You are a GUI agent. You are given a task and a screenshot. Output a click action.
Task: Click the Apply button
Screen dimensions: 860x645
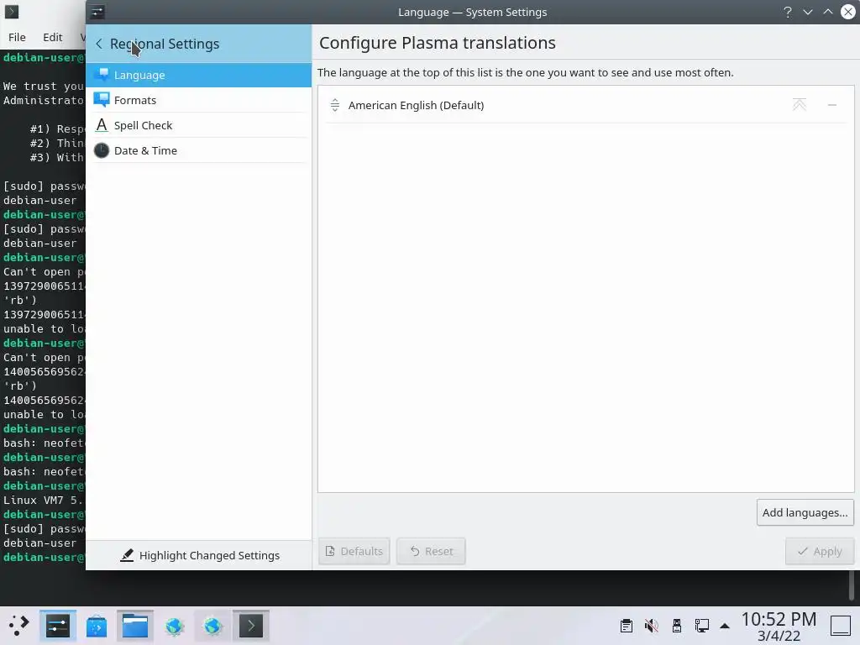click(820, 551)
